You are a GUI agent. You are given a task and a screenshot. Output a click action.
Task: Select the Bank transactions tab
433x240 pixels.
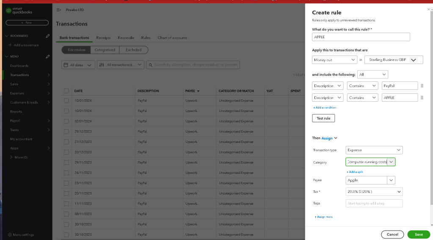tap(74, 38)
